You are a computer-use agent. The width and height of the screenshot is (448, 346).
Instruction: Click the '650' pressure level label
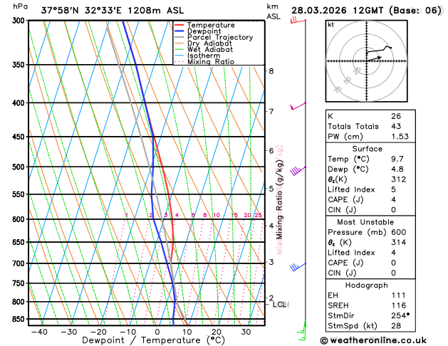[19, 242]
